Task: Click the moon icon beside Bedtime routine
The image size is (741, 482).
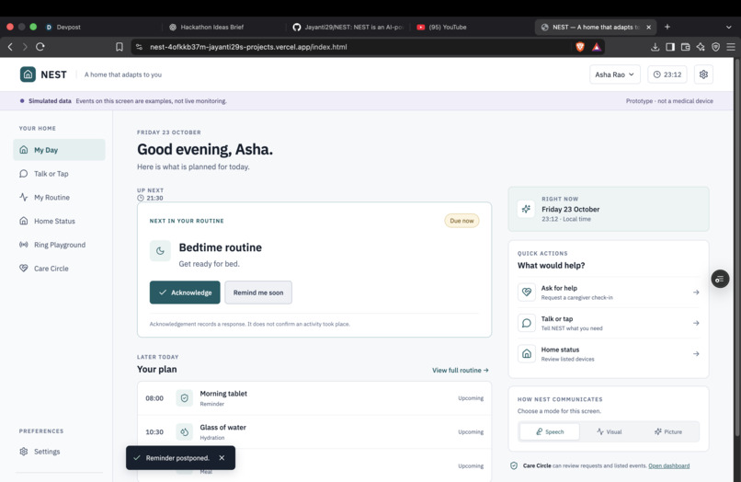Action: click(160, 251)
